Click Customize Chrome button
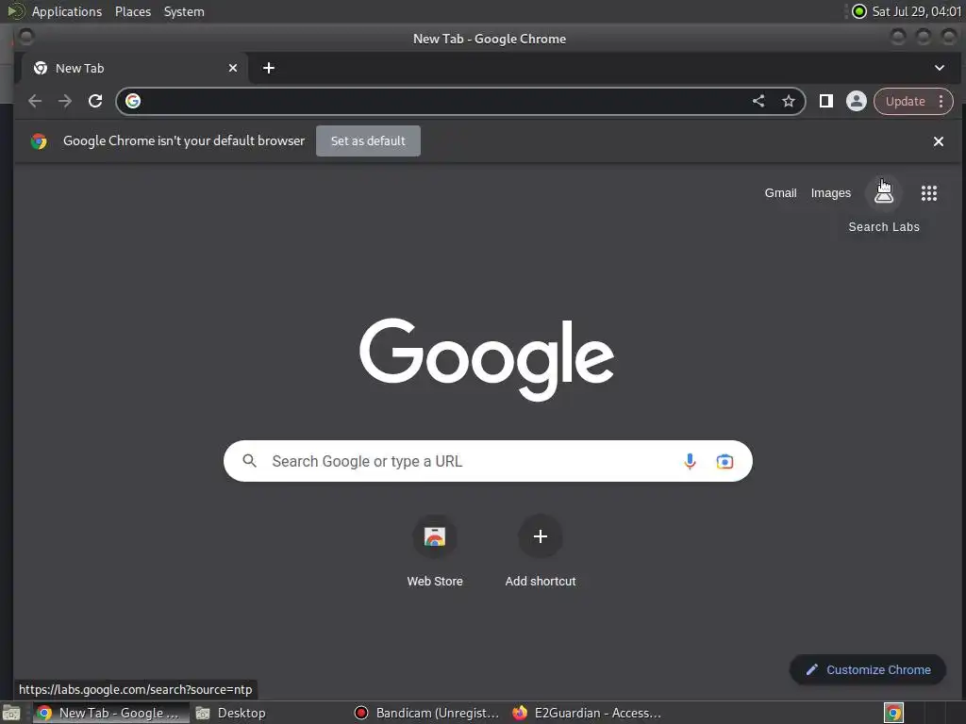 click(868, 670)
